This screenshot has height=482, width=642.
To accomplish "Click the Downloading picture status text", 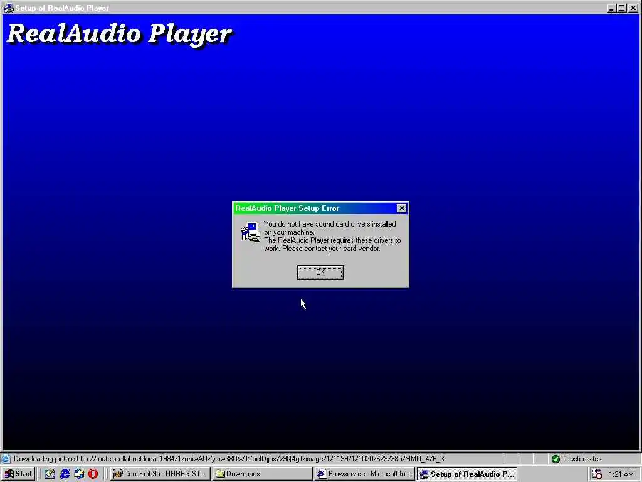I will point(229,459).
